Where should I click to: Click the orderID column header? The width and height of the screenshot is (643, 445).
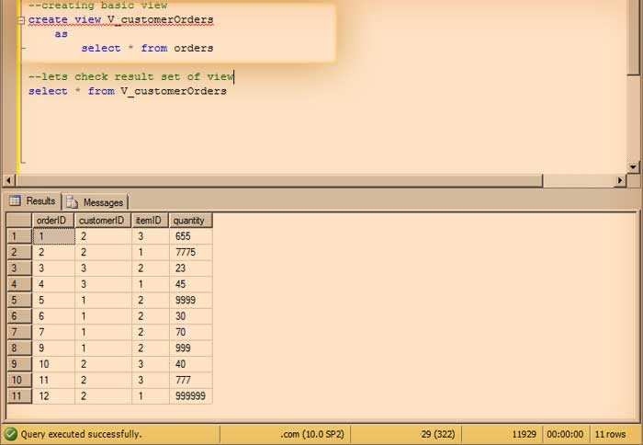coord(53,221)
